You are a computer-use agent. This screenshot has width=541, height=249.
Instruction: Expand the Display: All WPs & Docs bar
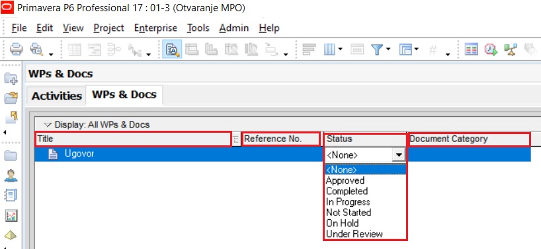click(x=47, y=125)
